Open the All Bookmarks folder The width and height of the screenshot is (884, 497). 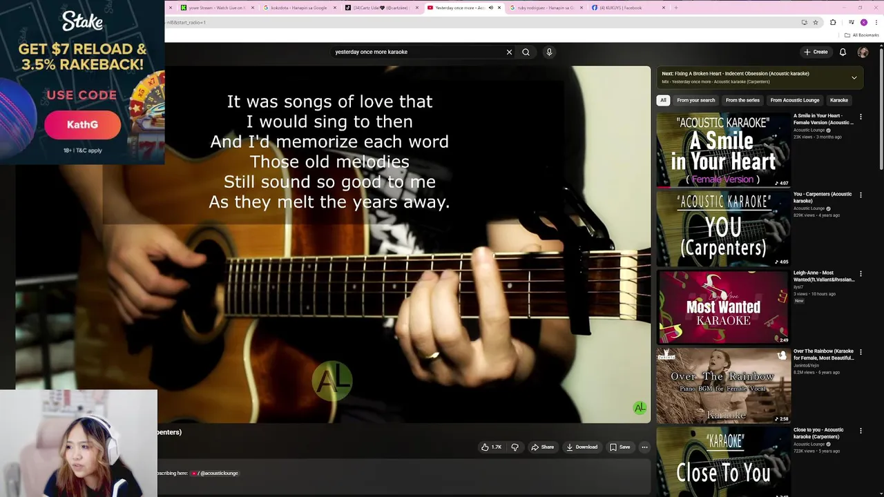861,35
